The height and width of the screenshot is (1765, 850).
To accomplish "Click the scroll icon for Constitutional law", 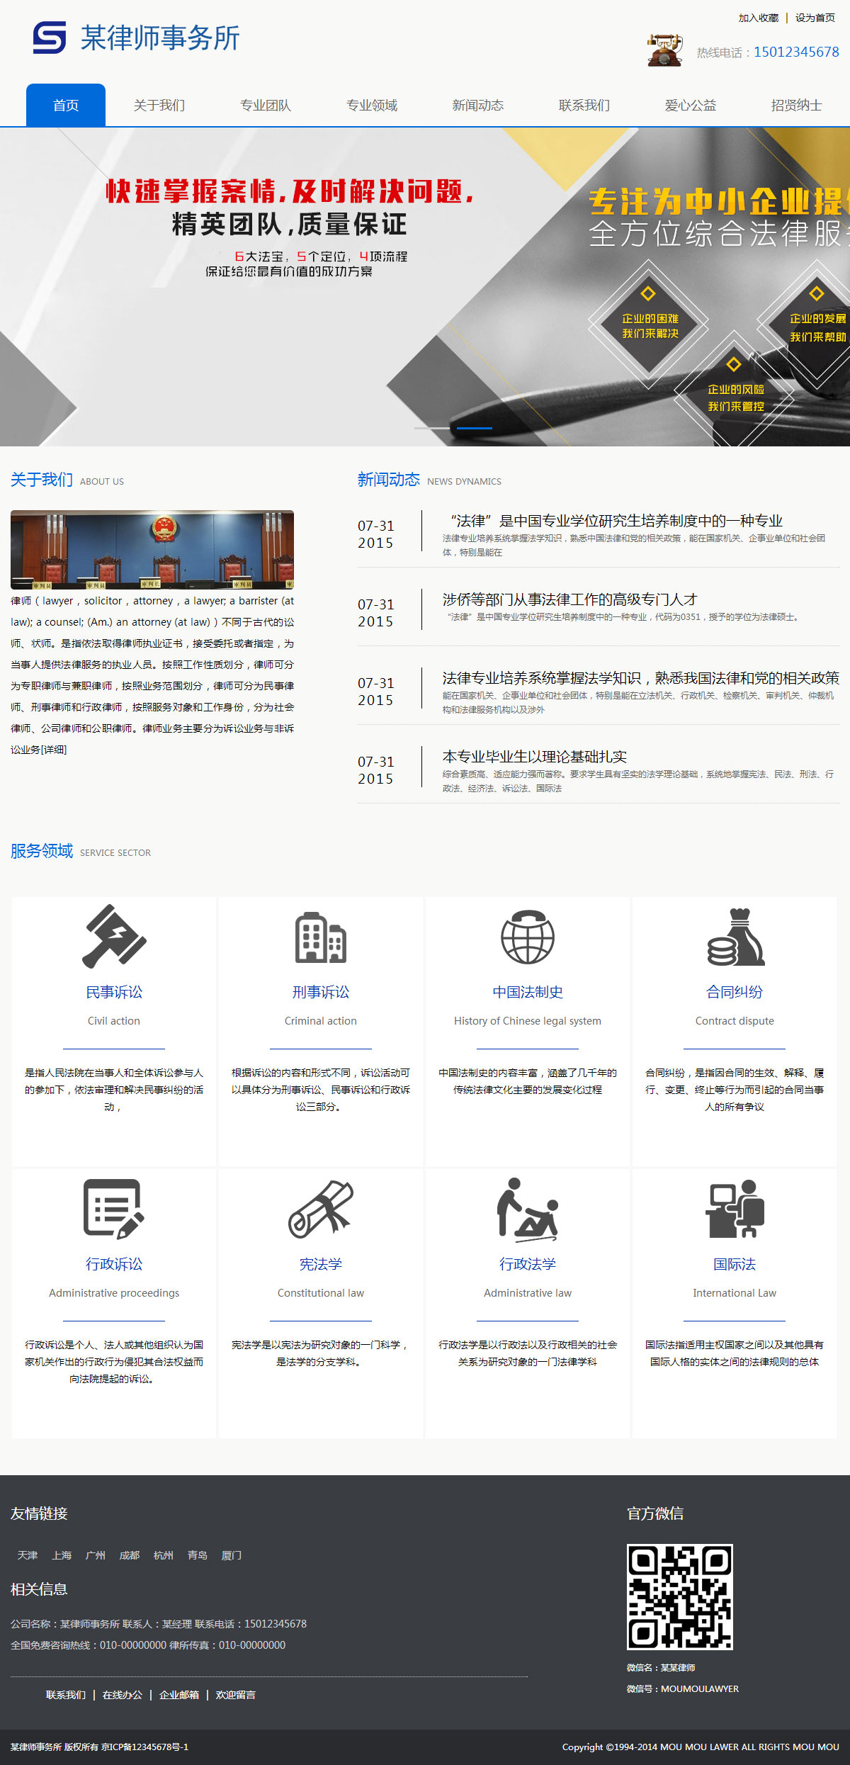I will tap(320, 1209).
